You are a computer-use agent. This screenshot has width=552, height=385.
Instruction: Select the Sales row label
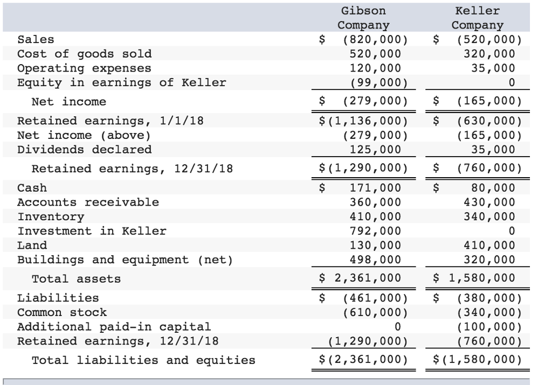[x=36, y=39]
